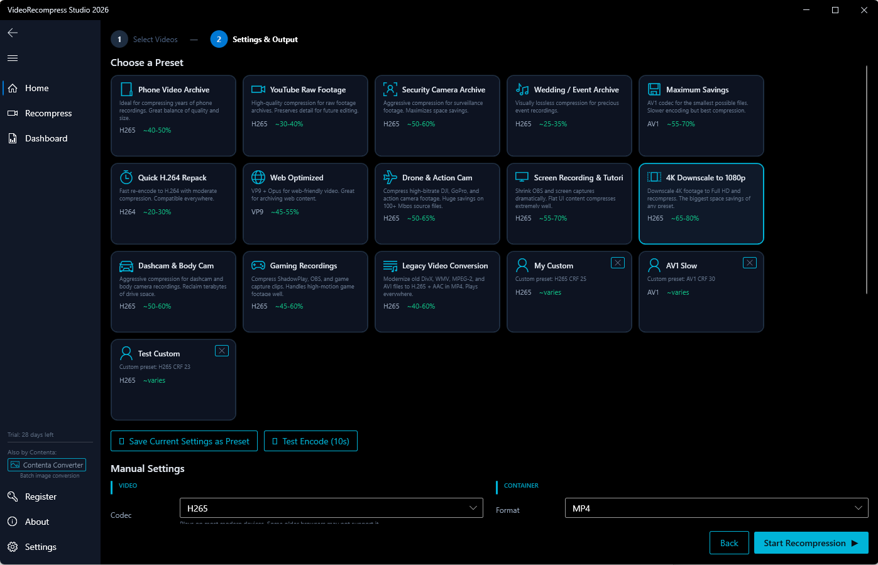878x565 pixels.
Task: Click Start Recompression
Action: tap(811, 542)
